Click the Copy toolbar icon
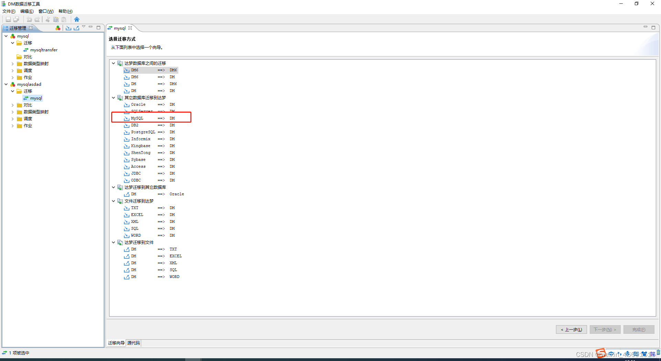 tap(56, 19)
